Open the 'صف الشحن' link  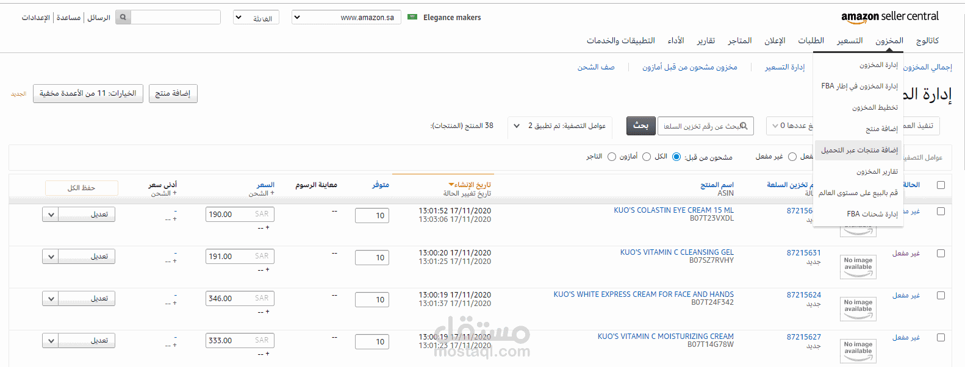pyautogui.click(x=596, y=67)
